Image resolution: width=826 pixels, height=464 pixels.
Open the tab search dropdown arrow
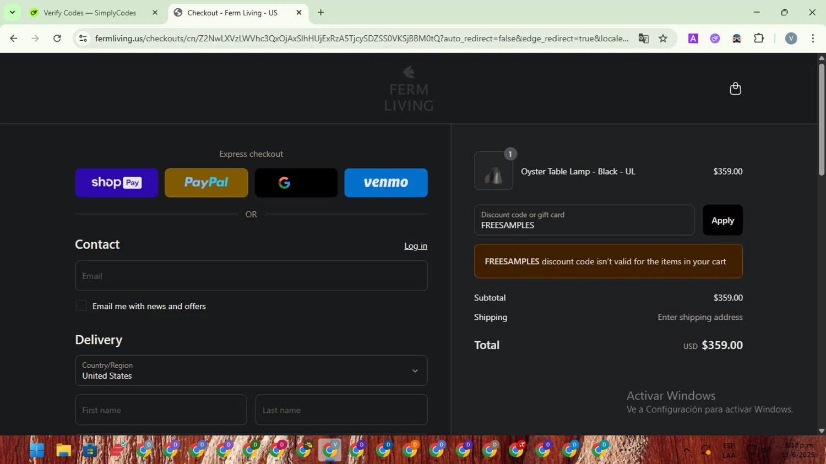[12, 12]
